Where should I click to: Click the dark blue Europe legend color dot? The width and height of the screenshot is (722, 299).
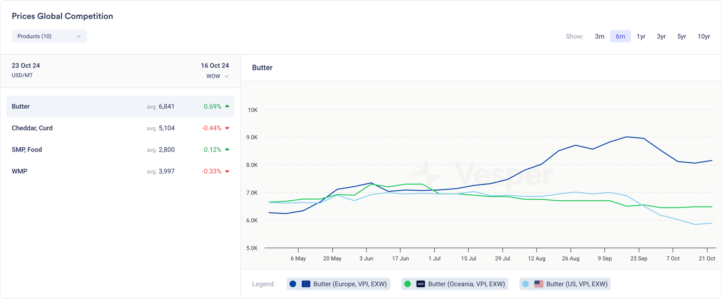click(x=293, y=284)
